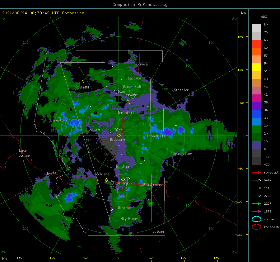Click the Calgary city label
This screenshot has width=280, height=262.
point(121,183)
